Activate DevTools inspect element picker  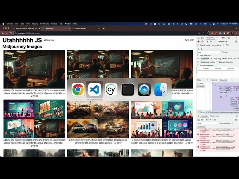point(198,38)
